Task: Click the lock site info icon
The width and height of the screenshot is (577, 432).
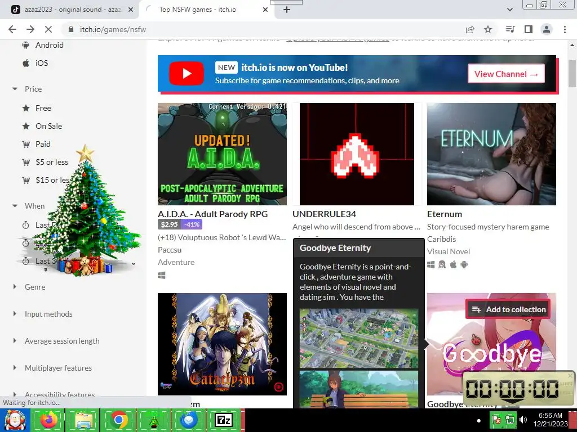Action: coord(71,29)
